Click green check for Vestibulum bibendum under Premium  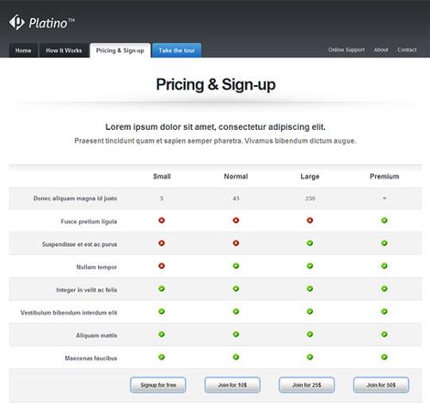384,311
